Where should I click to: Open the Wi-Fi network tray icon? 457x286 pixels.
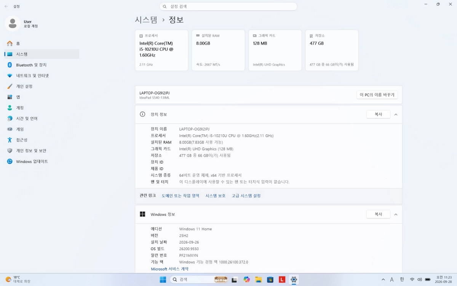412,280
